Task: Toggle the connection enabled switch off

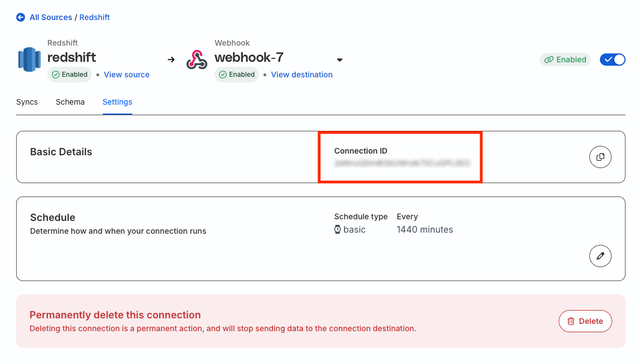Action: tap(612, 60)
